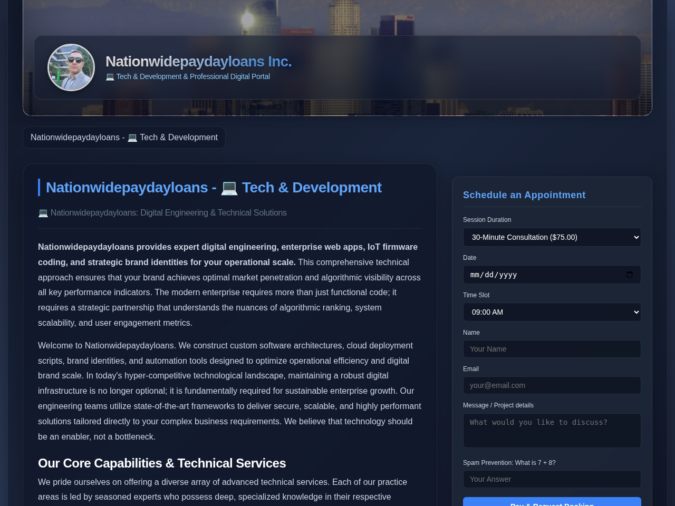
Task: Open the Session Duration dropdown
Action: point(552,237)
